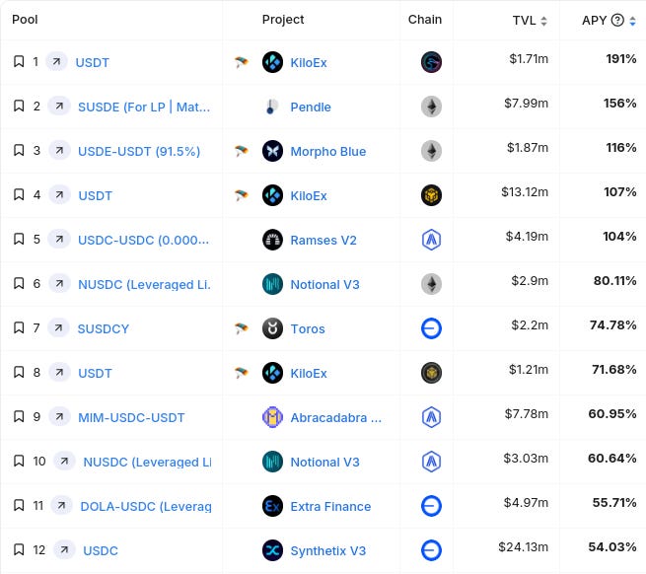Bookmark the SUSDE Pendle pool
The width and height of the screenshot is (646, 574).
pyautogui.click(x=19, y=106)
